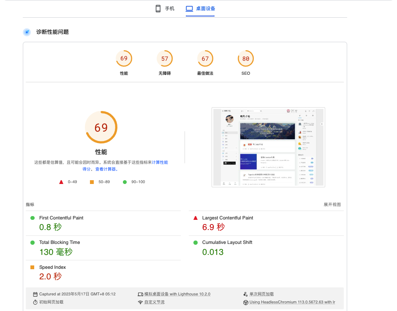Expand metrics with 展开视图
The image size is (397, 311).
click(x=332, y=205)
